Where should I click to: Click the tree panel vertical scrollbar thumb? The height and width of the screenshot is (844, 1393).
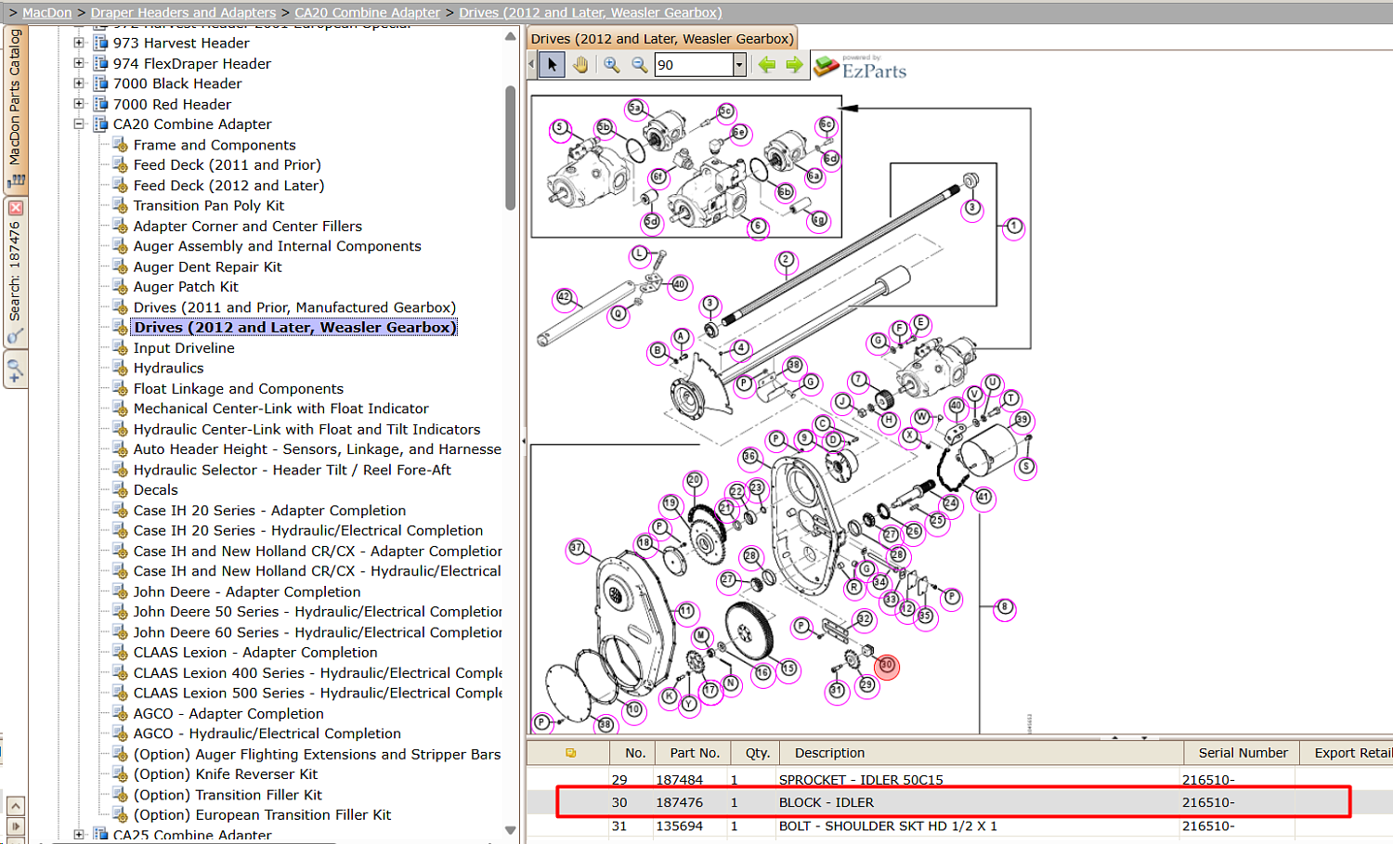(x=510, y=149)
